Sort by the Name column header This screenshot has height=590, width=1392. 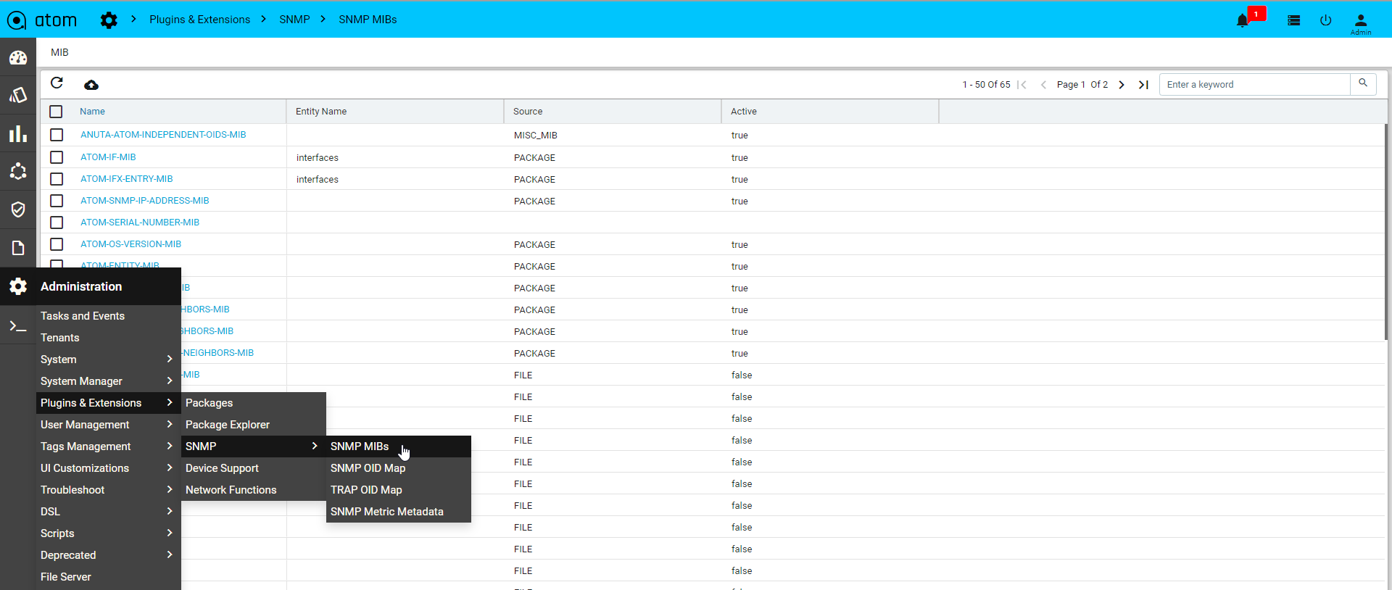[x=92, y=112]
